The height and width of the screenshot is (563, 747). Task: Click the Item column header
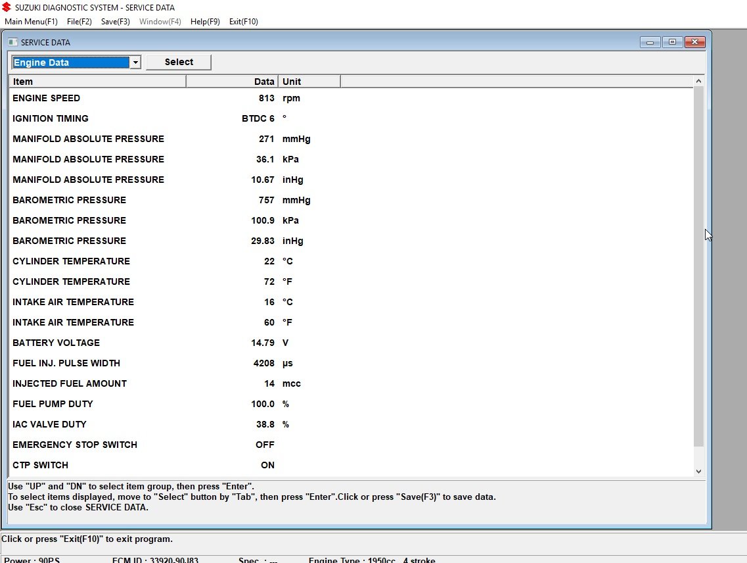(98, 82)
